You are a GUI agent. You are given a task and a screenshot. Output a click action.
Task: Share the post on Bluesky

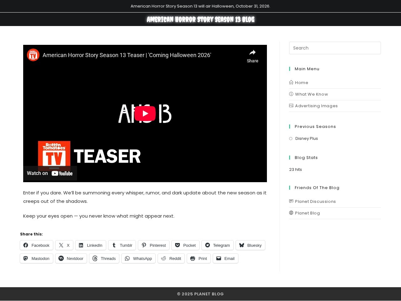(x=250, y=245)
